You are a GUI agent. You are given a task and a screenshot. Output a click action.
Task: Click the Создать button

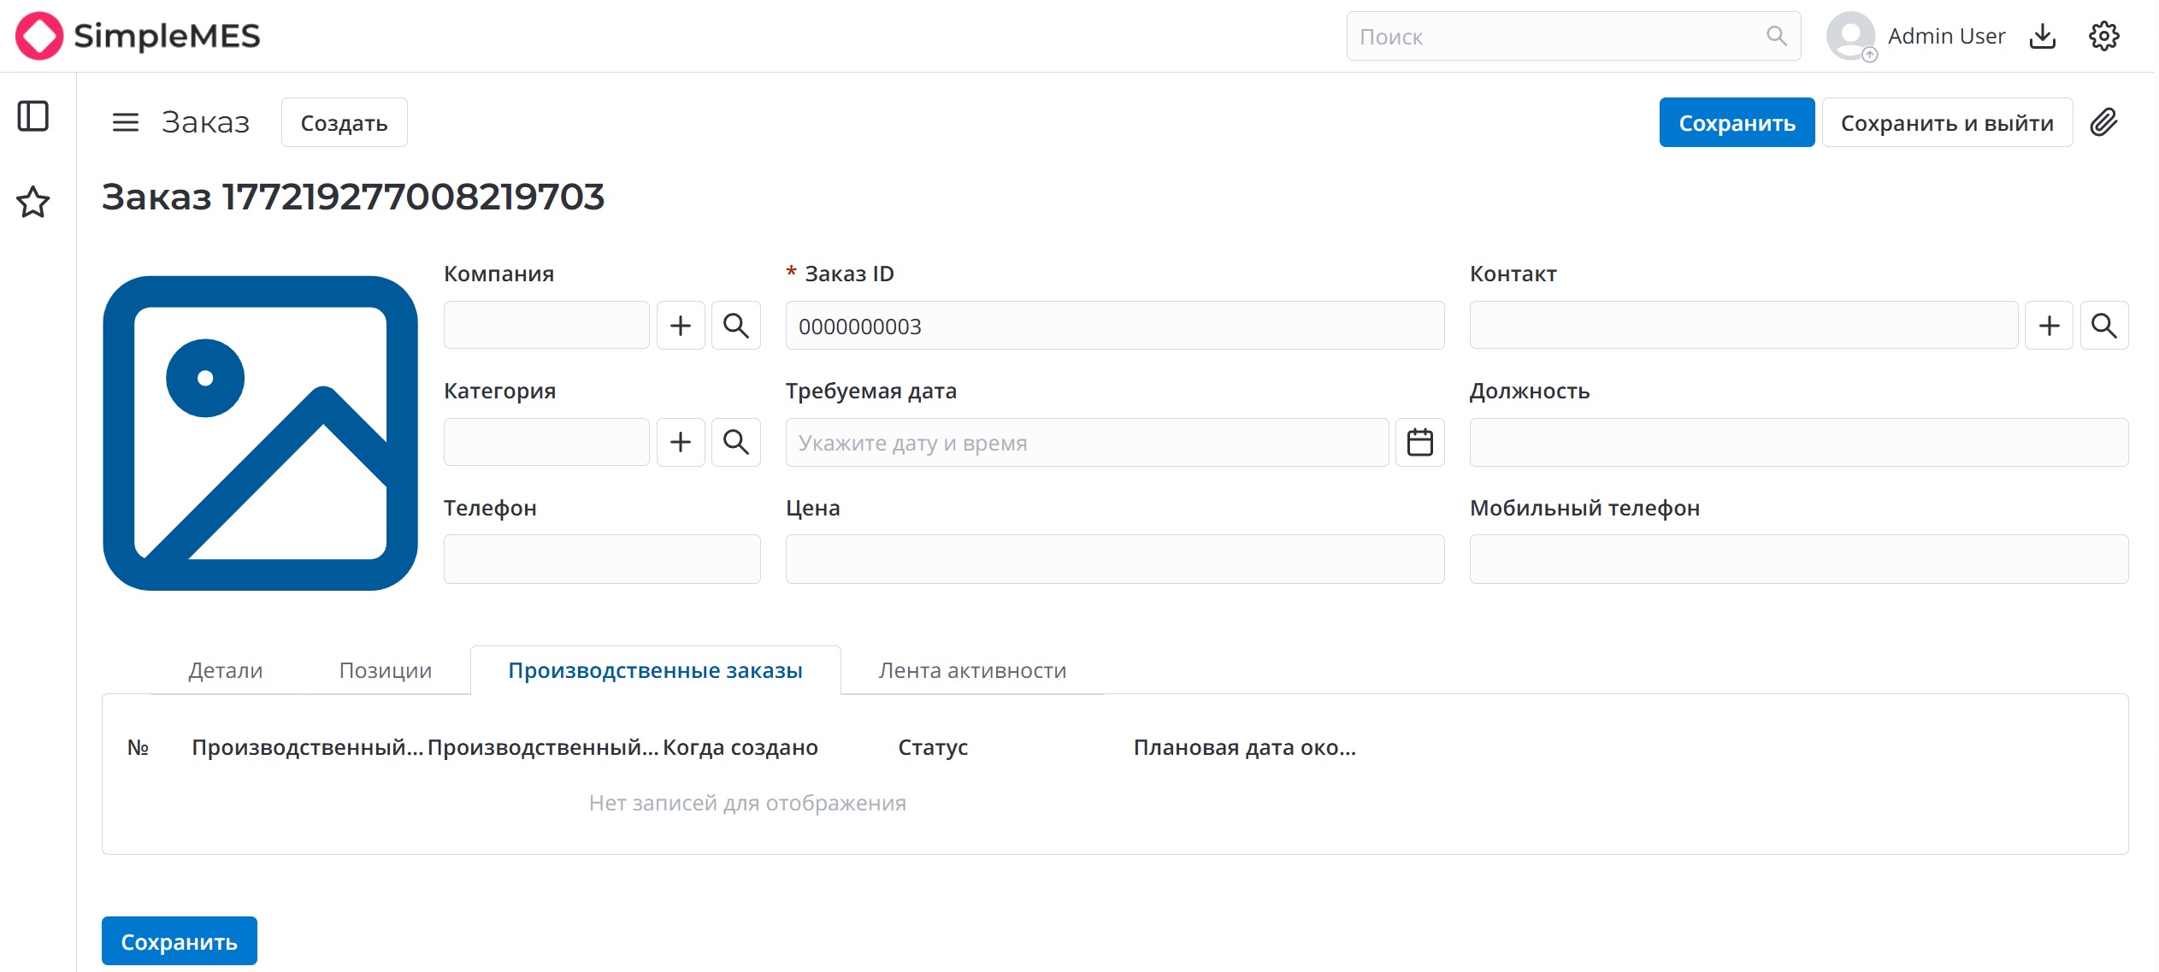344,123
